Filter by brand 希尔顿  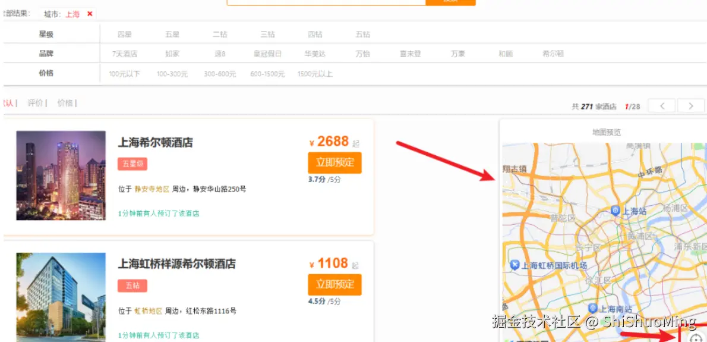[553, 54]
